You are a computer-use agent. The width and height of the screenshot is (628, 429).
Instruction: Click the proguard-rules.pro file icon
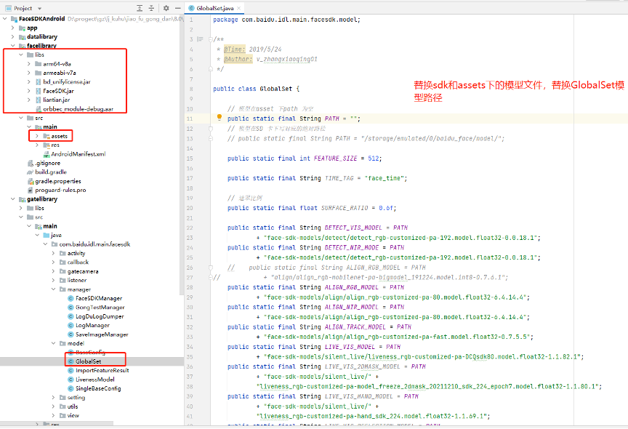tap(30, 191)
